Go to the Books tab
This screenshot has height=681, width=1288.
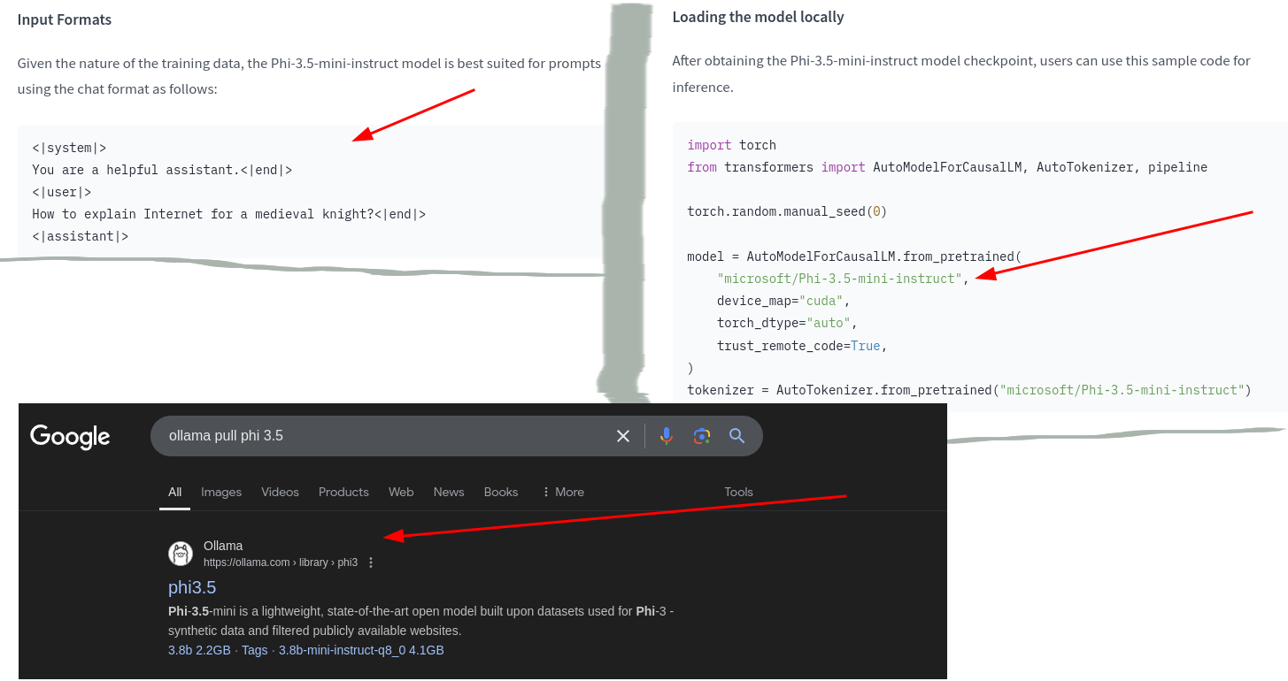[x=501, y=492]
